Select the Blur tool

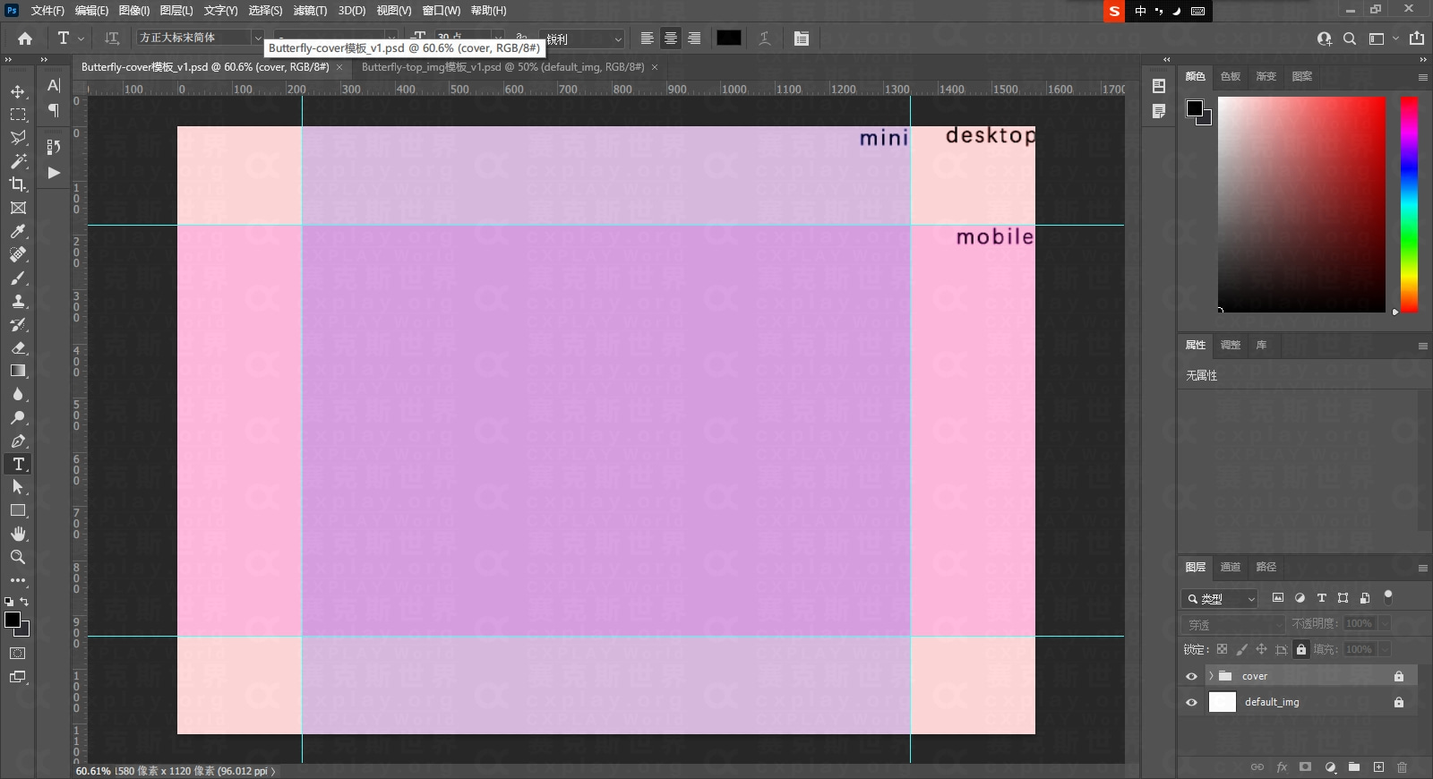pos(18,394)
